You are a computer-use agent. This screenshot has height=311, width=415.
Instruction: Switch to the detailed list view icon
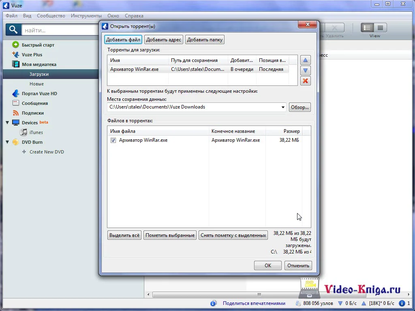(380, 28)
